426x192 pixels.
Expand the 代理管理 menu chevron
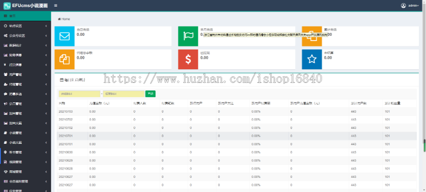click(x=46, y=84)
